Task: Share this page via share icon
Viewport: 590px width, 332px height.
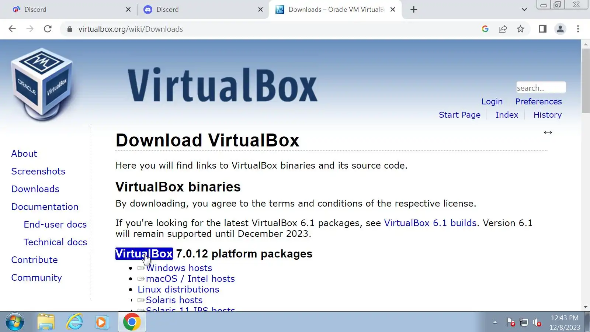Action: coord(503,29)
